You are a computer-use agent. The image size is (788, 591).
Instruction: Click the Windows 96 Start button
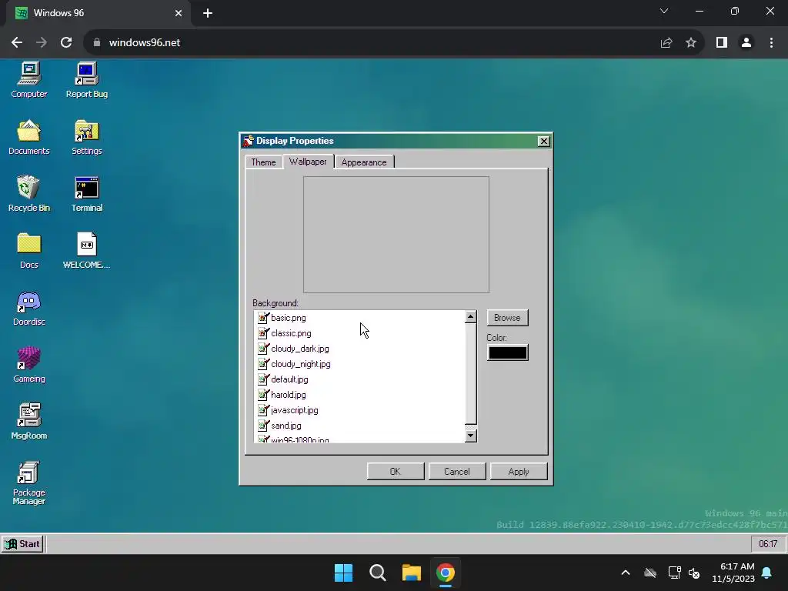coord(22,544)
